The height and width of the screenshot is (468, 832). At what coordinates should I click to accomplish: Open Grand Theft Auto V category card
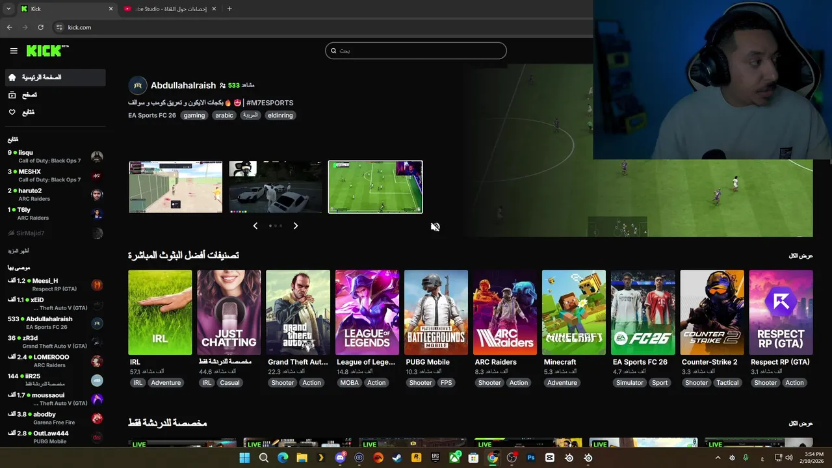[298, 313]
